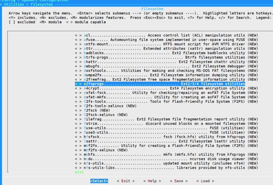This screenshot has width=273, height=185.
Task: Select the nfs-utils mount utility entry
Action: [x=166, y=163]
